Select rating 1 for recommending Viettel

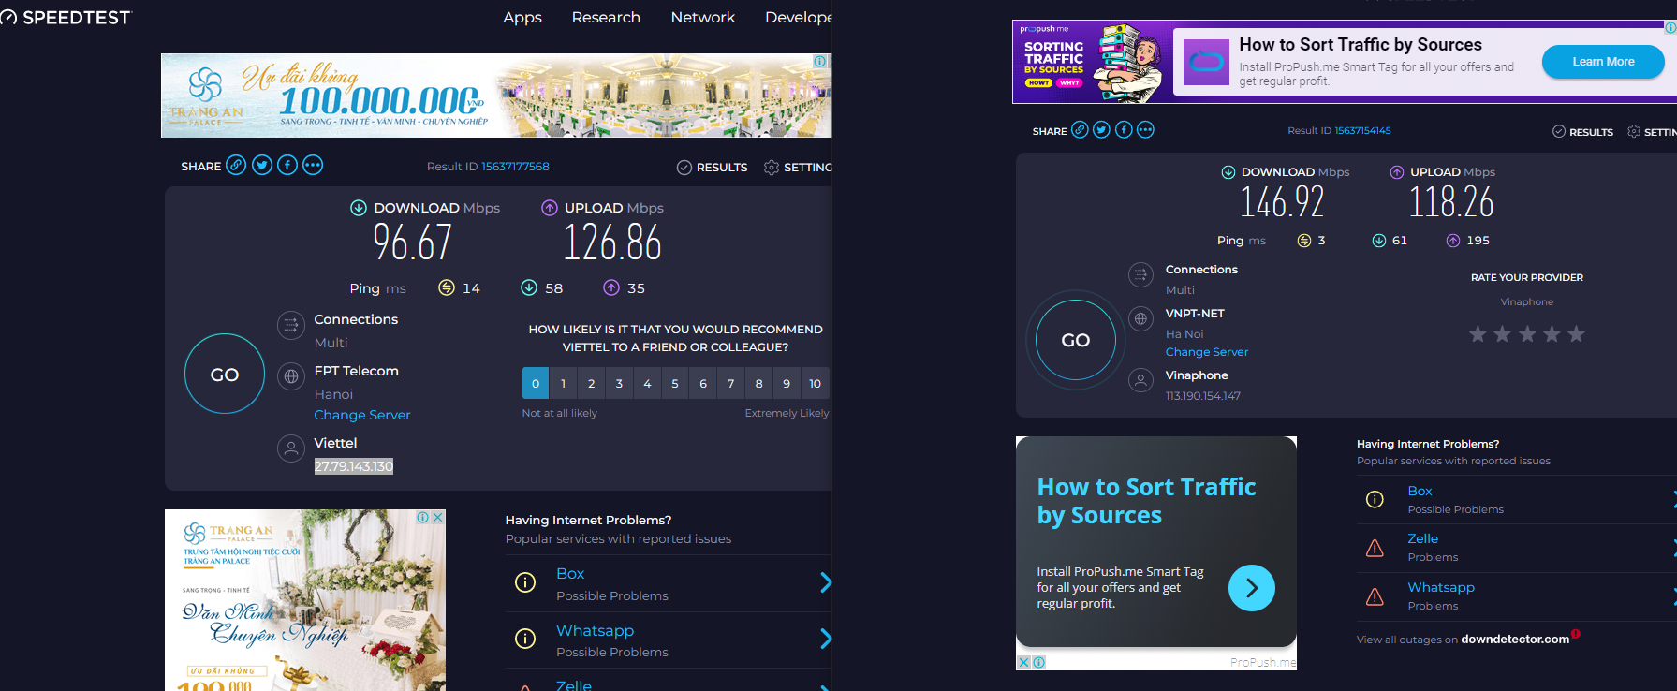(x=563, y=384)
